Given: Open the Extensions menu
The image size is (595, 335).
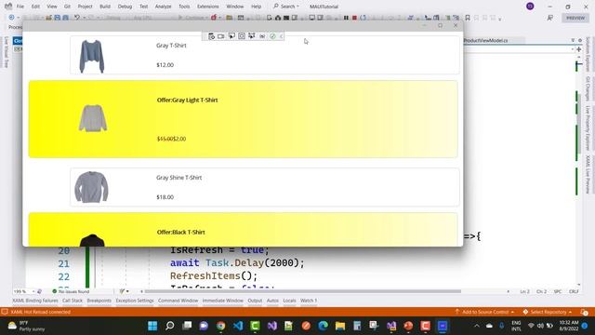Looking at the screenshot, I should click(x=208, y=7).
